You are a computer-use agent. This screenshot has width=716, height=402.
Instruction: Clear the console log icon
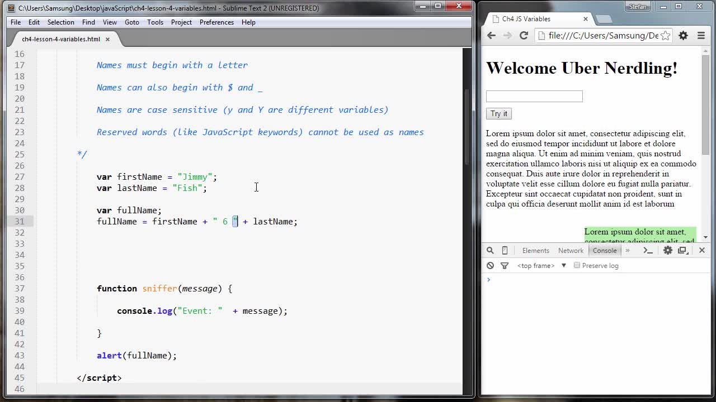490,266
